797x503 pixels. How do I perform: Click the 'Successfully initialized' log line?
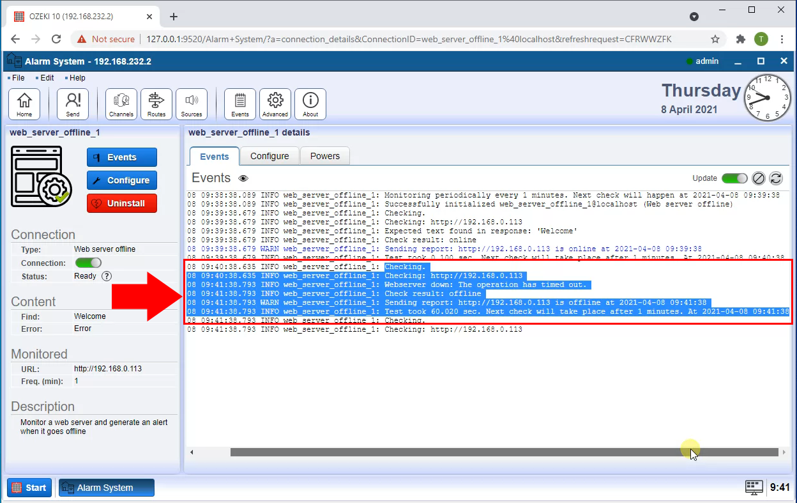tap(460, 205)
